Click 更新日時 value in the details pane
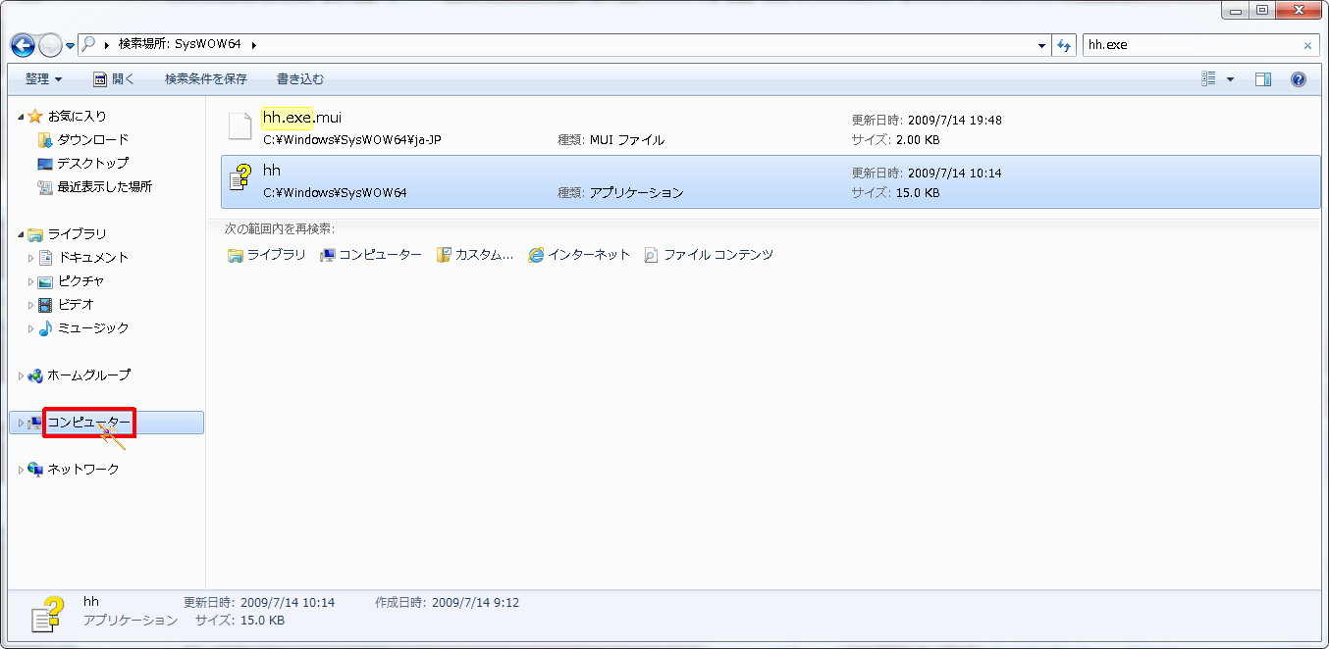This screenshot has height=649, width=1329. [288, 602]
